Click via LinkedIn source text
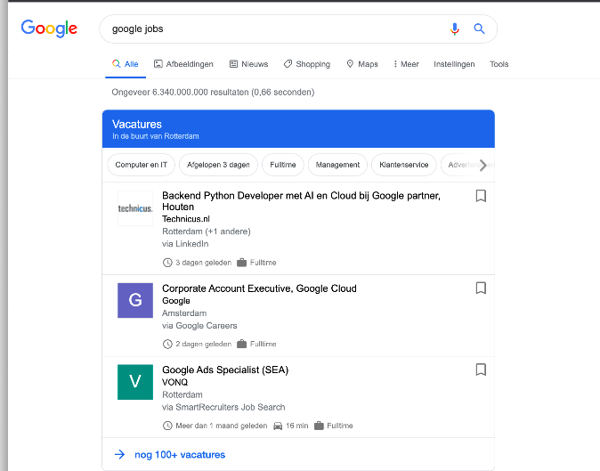This screenshot has height=471, width=600. [185, 244]
